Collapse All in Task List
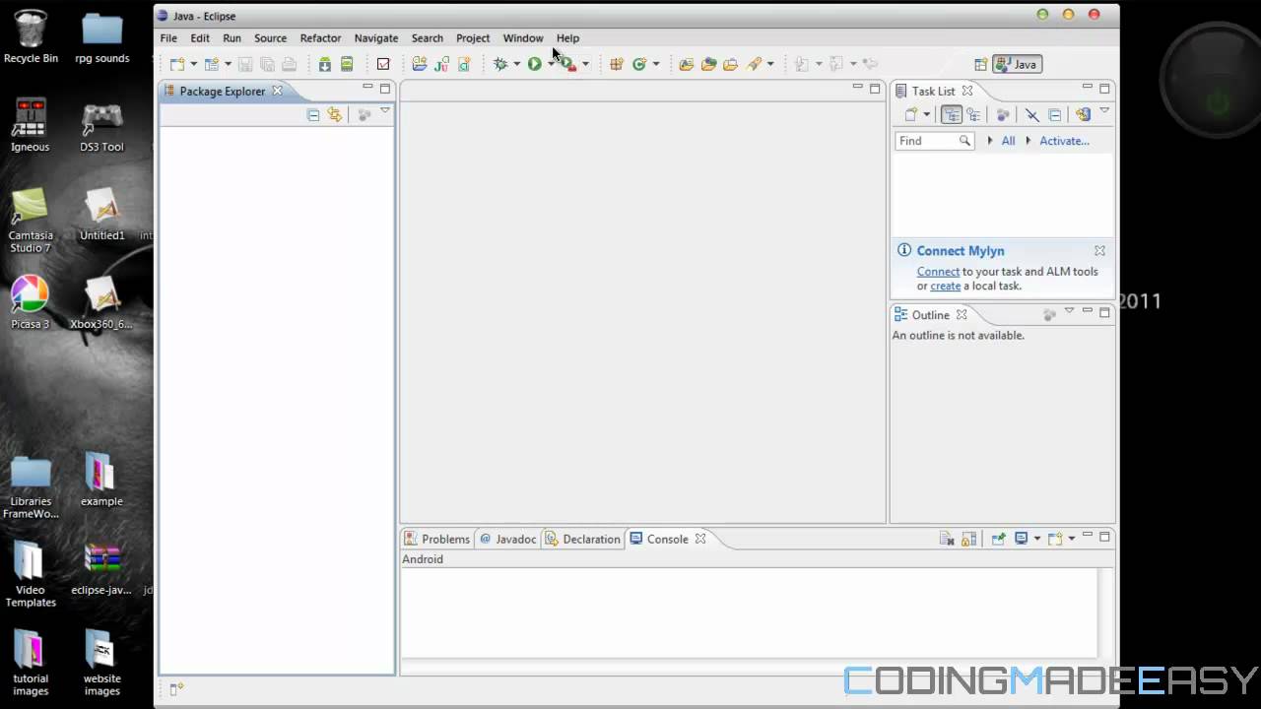 coord(1054,115)
